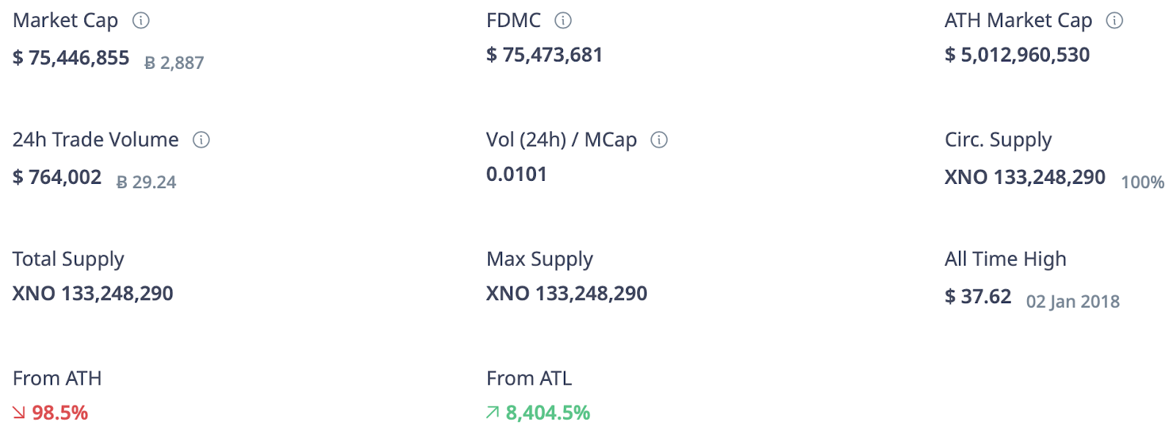
Task: Click the Bitcoin symbol next to 2,887
Action: (150, 63)
